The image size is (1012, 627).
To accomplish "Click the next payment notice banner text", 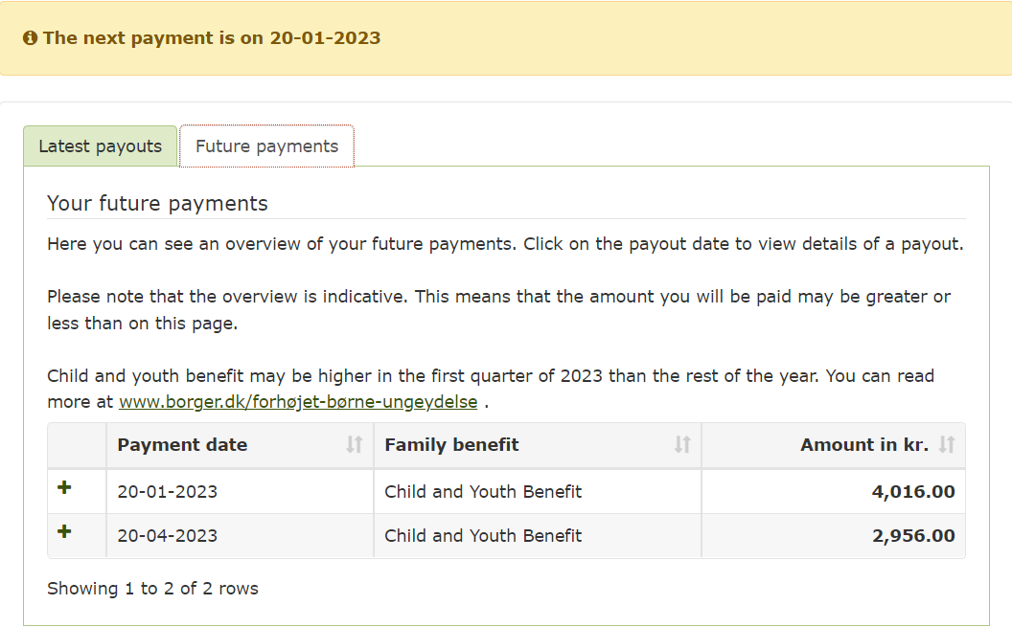I will coord(212,38).
